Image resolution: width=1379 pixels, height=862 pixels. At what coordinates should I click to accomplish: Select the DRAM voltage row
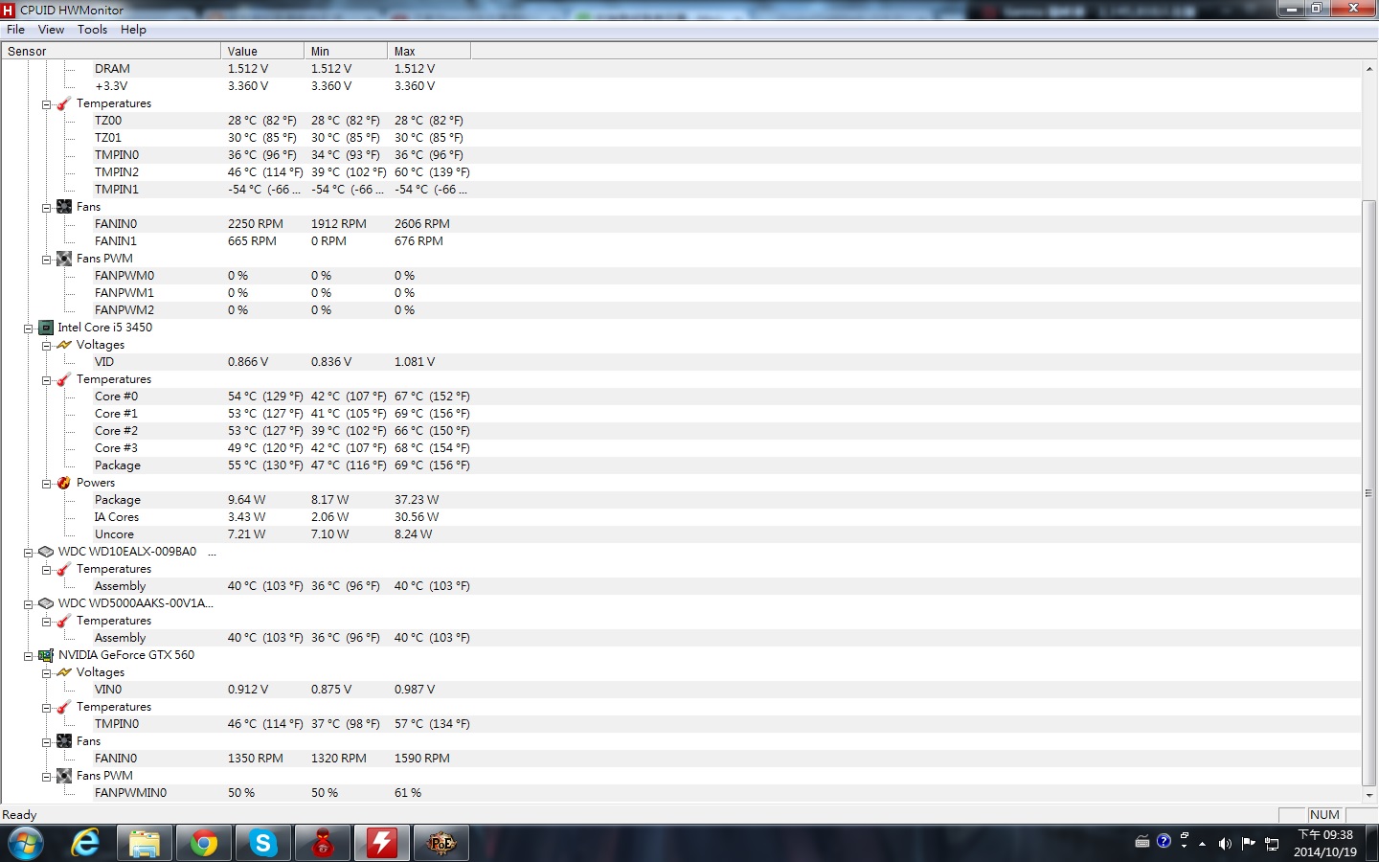pos(681,69)
